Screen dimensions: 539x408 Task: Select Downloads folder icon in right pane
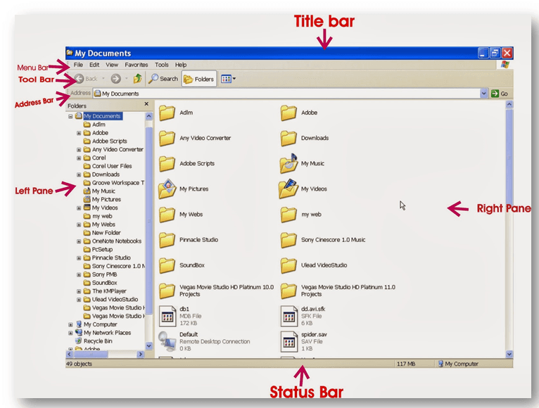288,138
